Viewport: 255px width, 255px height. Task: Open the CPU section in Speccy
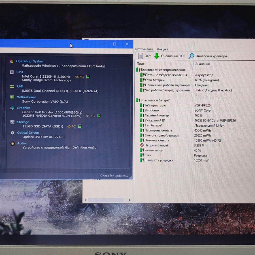point(20,72)
